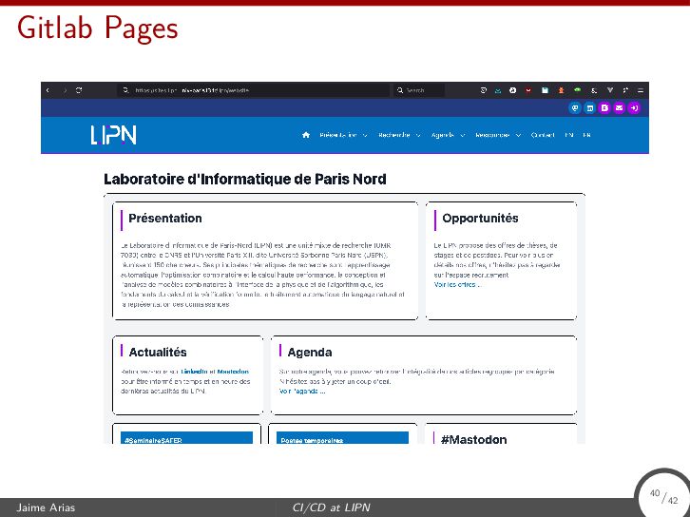Click the purple login arrow icon
690x517 pixels.
point(634,107)
